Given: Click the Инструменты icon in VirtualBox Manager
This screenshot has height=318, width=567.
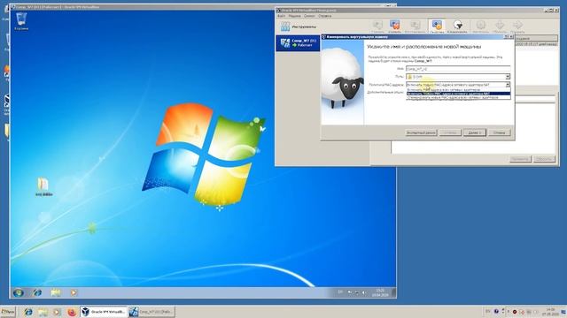Looking at the screenshot, I should pyautogui.click(x=285, y=26).
